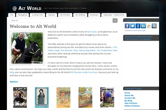The width and height of the screenshot is (166, 110).
Task: Click the Important Pages: sidebar heading
Action: coord(133,89)
